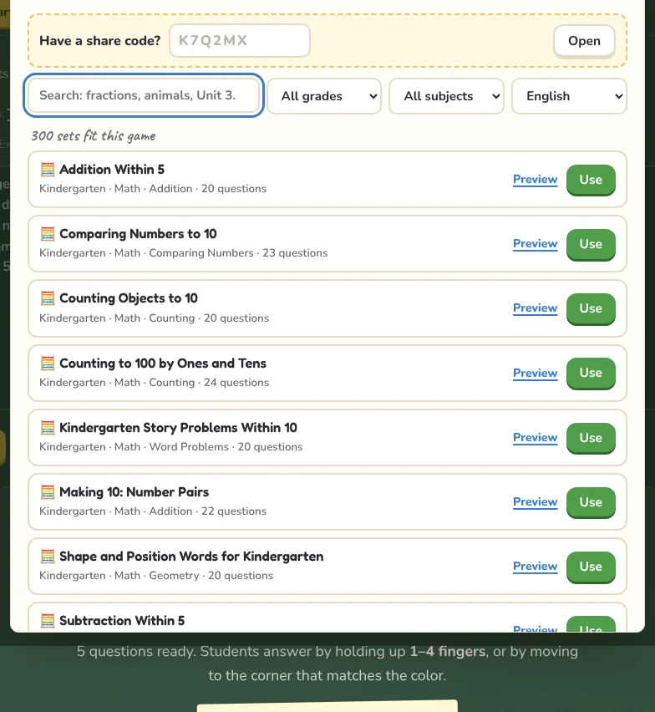This screenshot has height=712, width=655.
Task: Focus the share code input field
Action: (240, 41)
